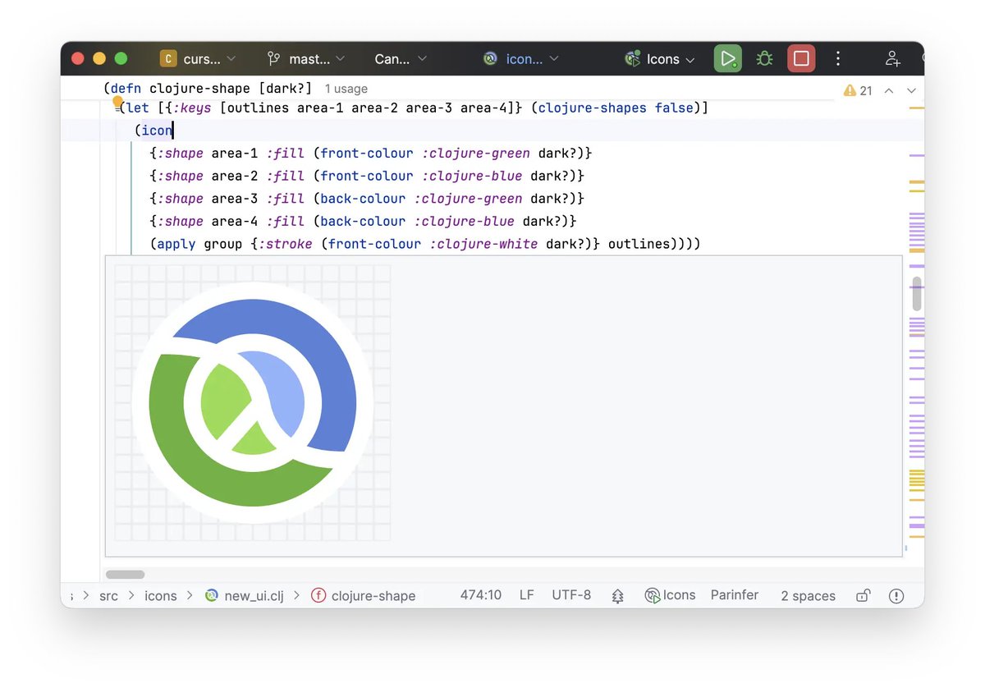Viewport: 985px width, 688px height.
Task: Click outlines at end of apply group line
Action: point(639,244)
